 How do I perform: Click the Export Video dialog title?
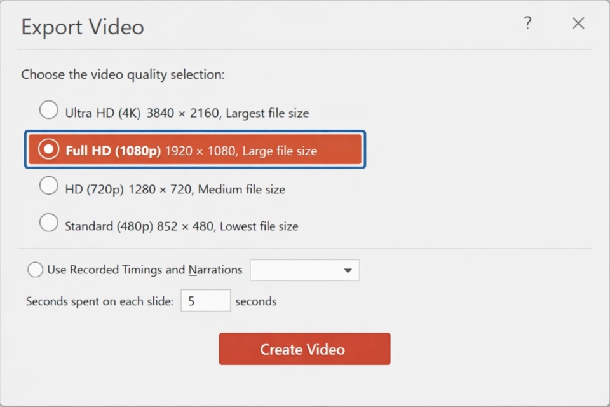pyautogui.click(x=82, y=27)
